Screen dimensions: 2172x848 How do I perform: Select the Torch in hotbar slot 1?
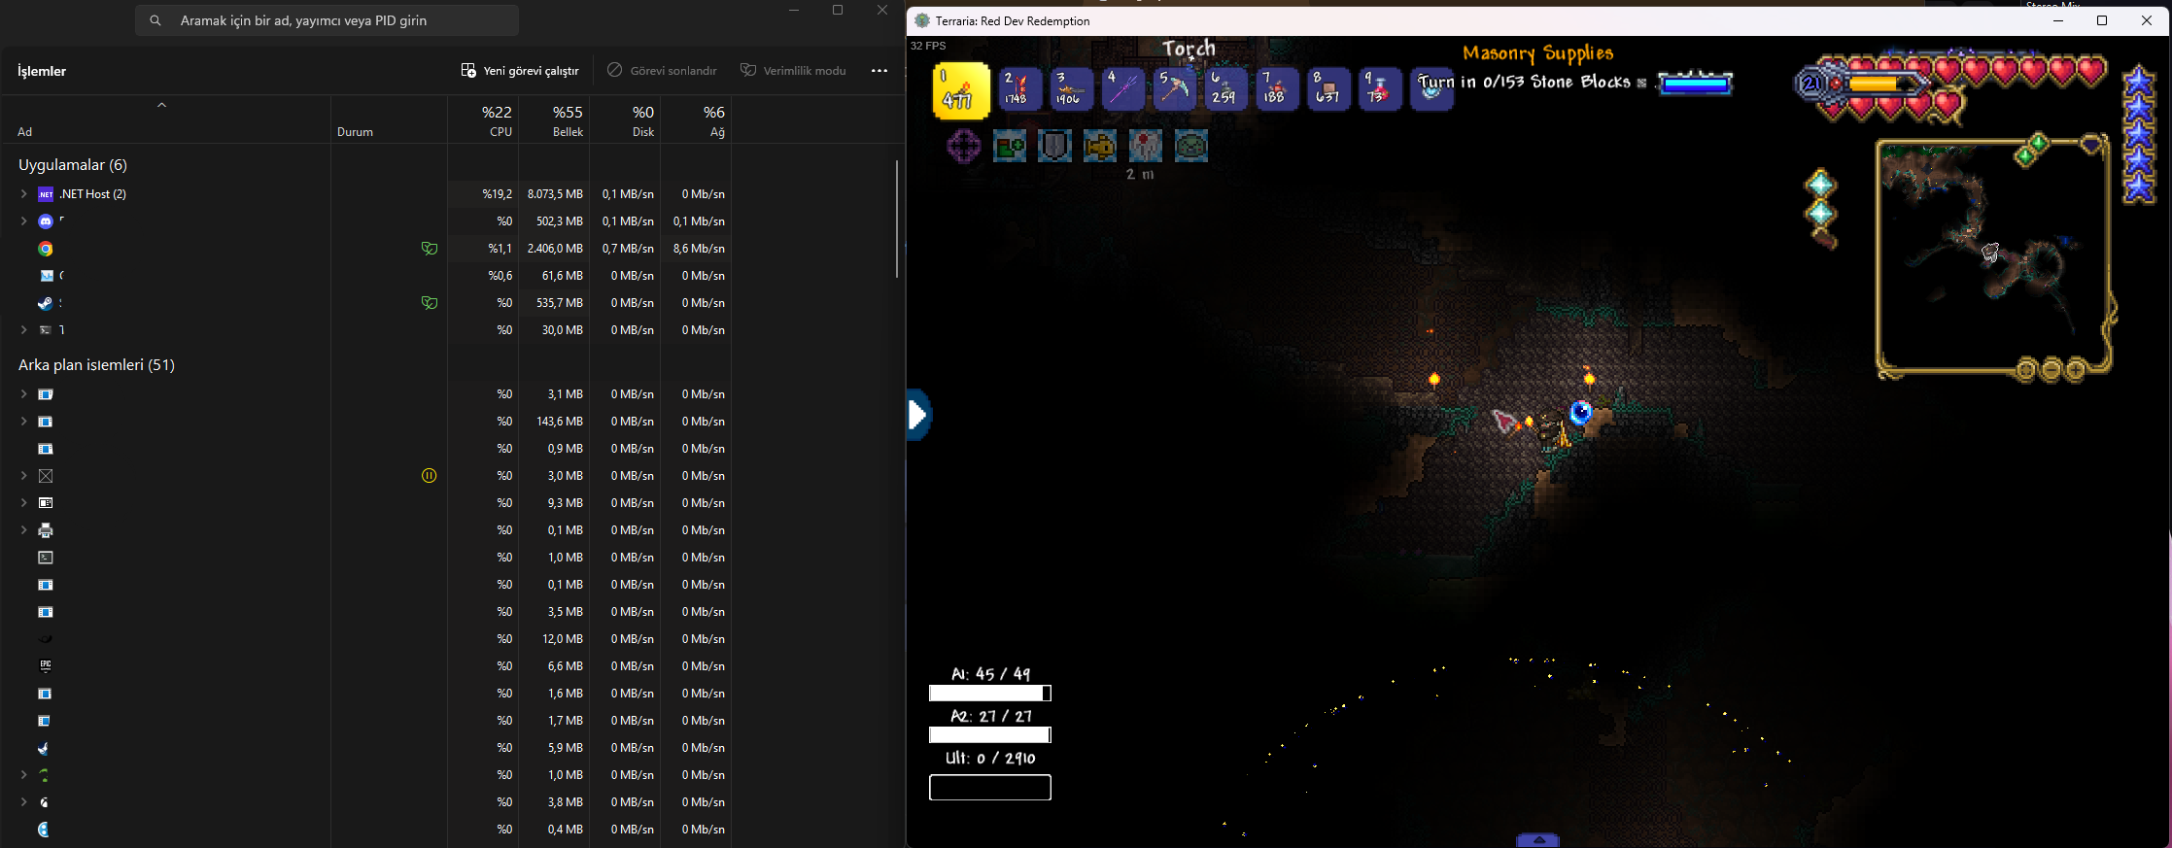(x=961, y=89)
